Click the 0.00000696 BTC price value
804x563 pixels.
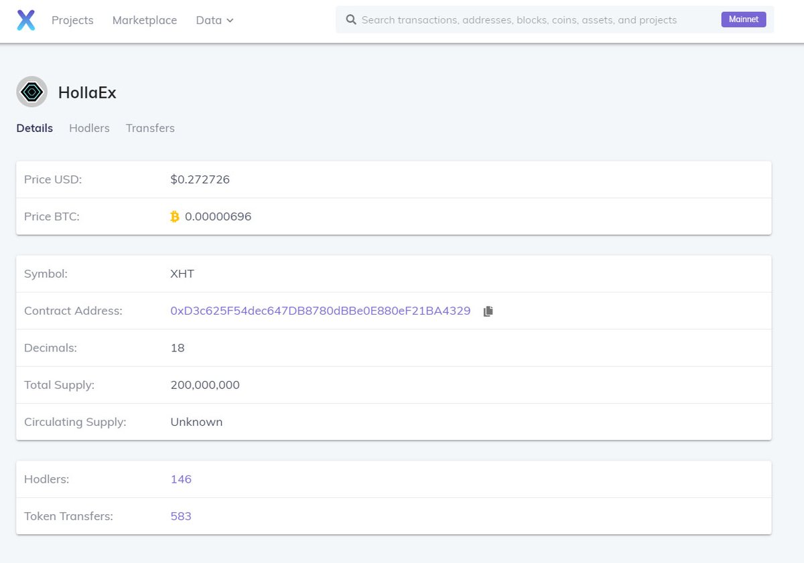coord(218,216)
